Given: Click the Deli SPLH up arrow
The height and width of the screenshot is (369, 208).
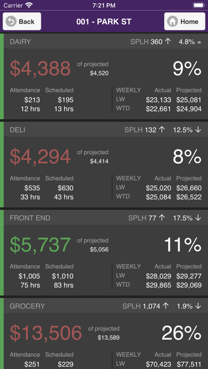Looking at the screenshot, I should 162,130.
